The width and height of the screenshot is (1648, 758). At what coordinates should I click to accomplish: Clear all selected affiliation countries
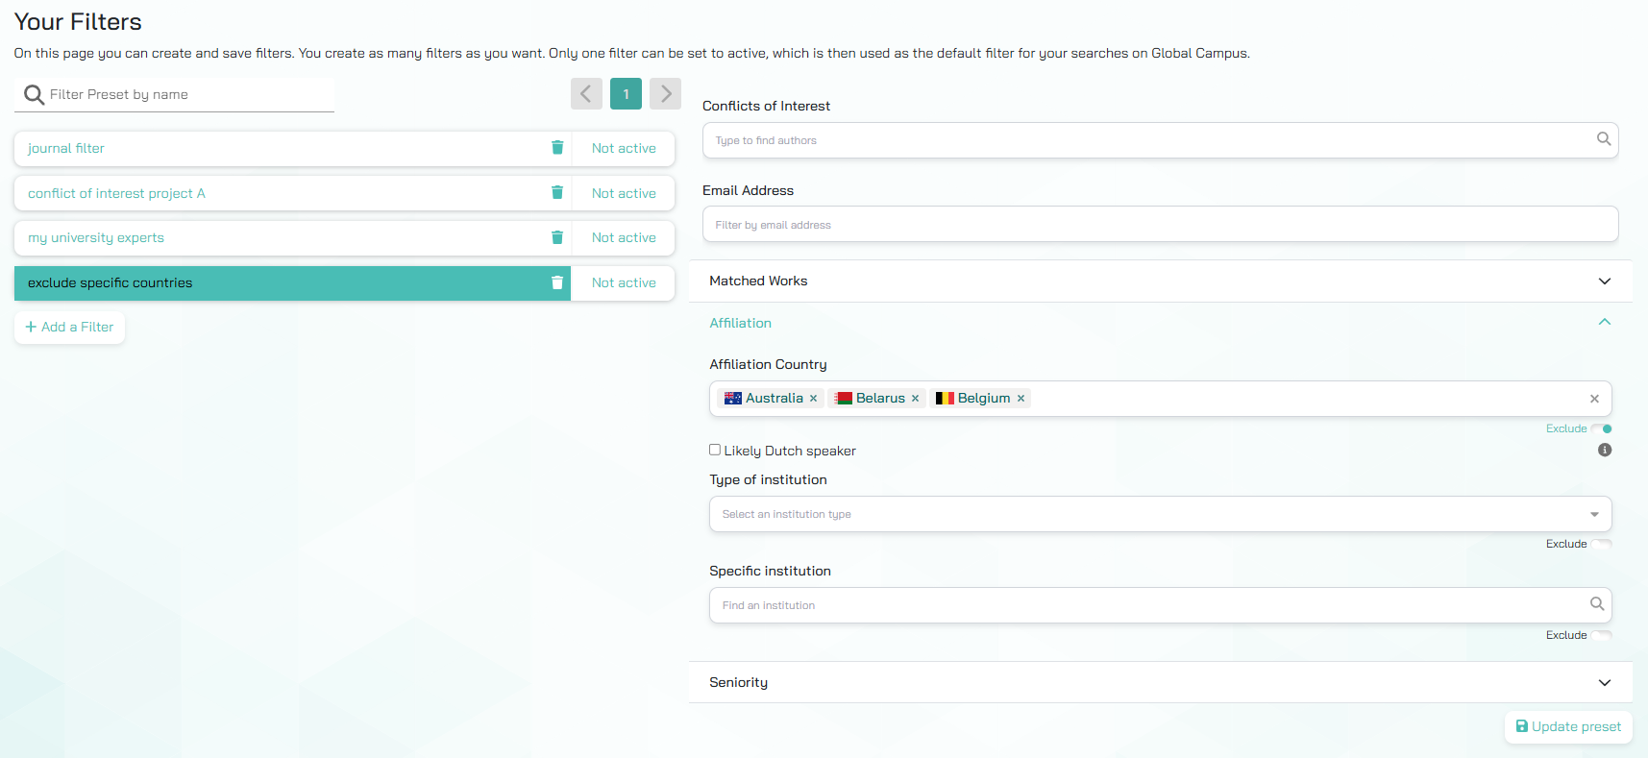click(1594, 399)
